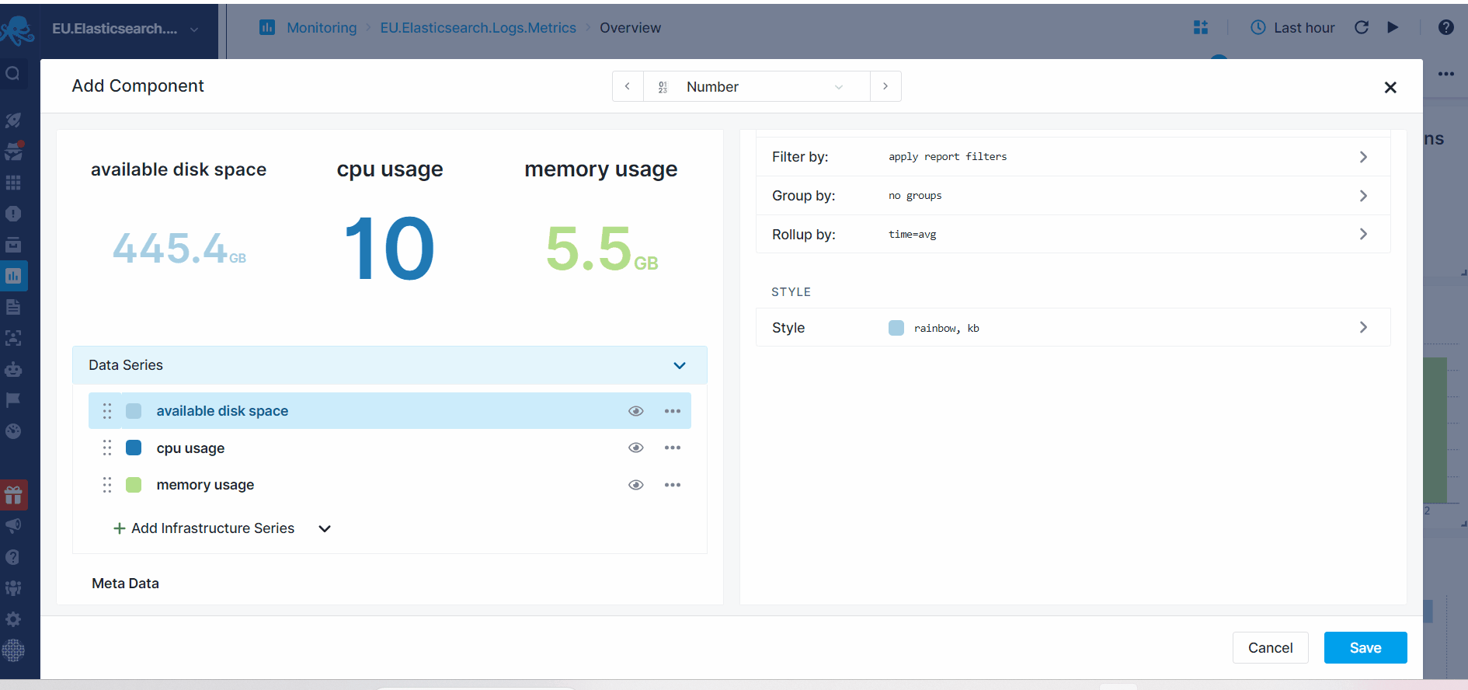This screenshot has width=1468, height=690.
Task: Expand the Group by row
Action: 1073,196
